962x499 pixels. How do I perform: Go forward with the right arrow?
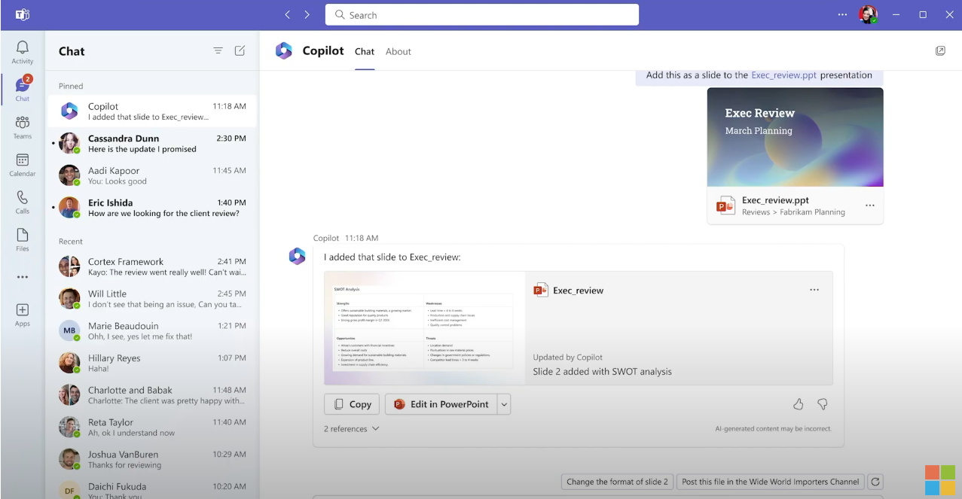[307, 14]
